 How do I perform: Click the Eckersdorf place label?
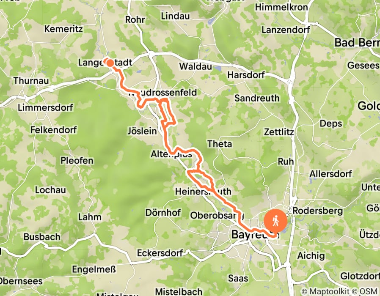160,253
